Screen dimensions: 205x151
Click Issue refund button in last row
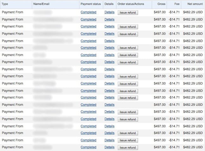[x=128, y=148]
